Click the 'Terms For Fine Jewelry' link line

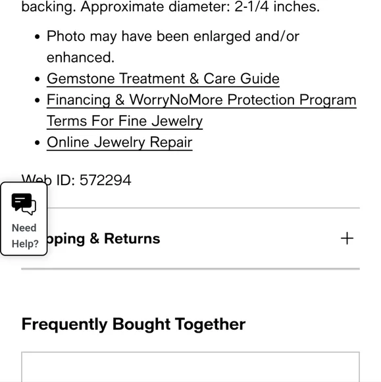click(x=124, y=121)
